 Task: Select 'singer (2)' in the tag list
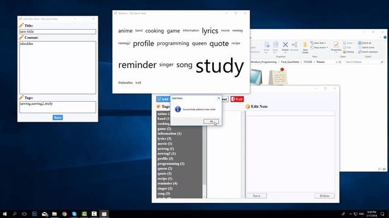coord(165,188)
